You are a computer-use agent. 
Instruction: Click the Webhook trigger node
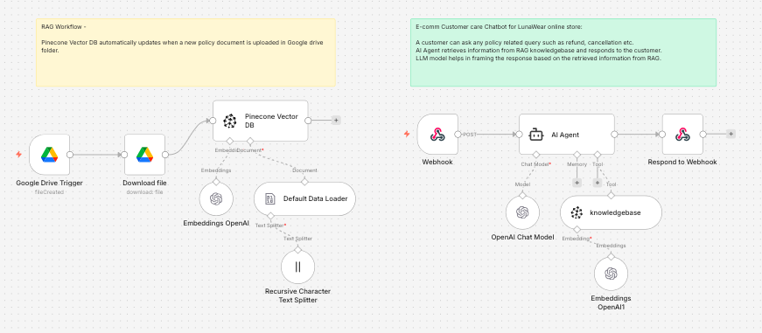click(x=437, y=135)
